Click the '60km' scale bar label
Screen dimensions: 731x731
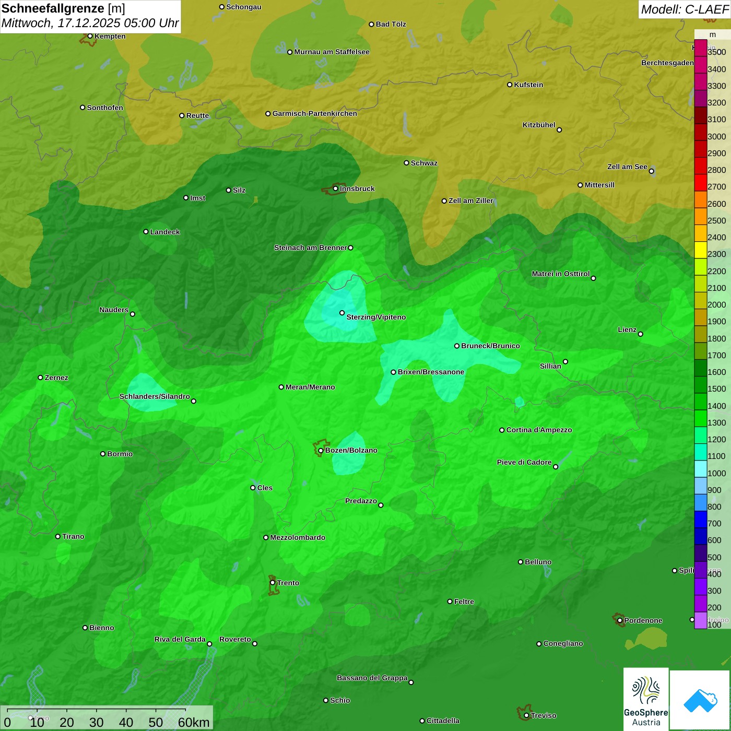click(x=194, y=722)
